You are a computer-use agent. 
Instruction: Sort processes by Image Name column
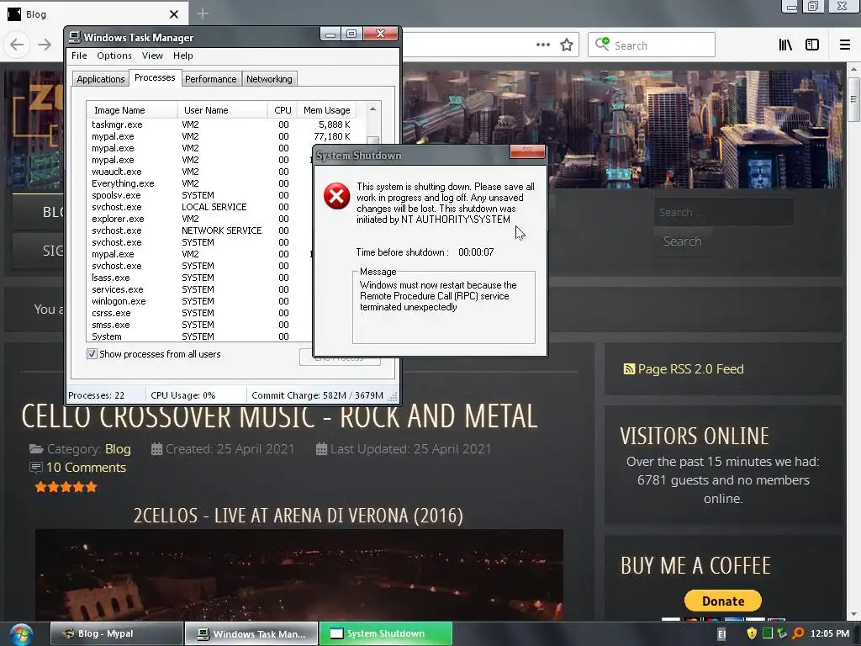(132, 110)
